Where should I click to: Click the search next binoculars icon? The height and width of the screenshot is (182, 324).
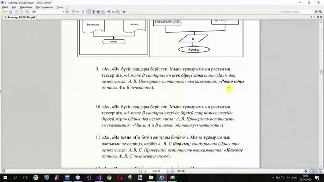pyautogui.click(x=320, y=12)
